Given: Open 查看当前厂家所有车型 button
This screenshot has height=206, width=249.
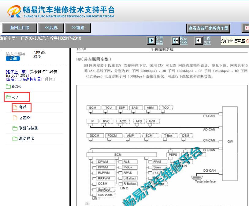Looking at the screenshot, I should click(208, 29).
